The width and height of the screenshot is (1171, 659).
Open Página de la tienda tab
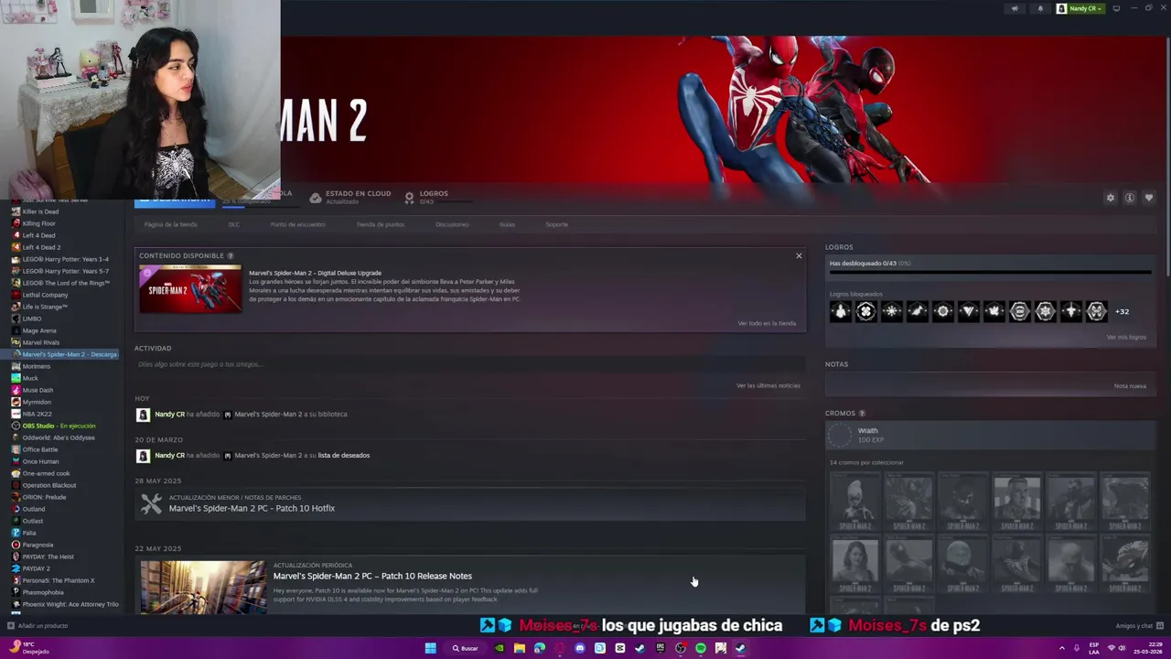170,224
